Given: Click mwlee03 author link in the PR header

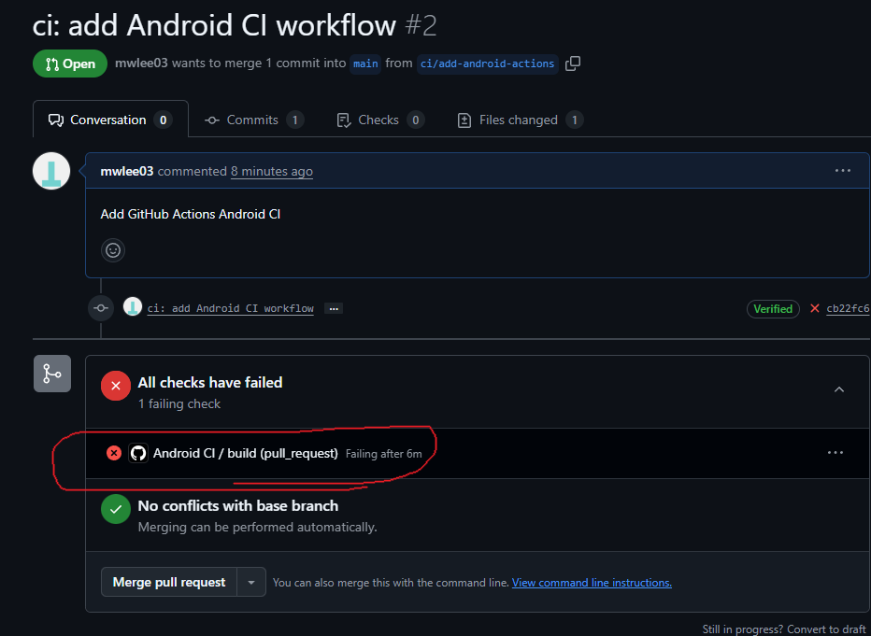Looking at the screenshot, I should coord(141,64).
